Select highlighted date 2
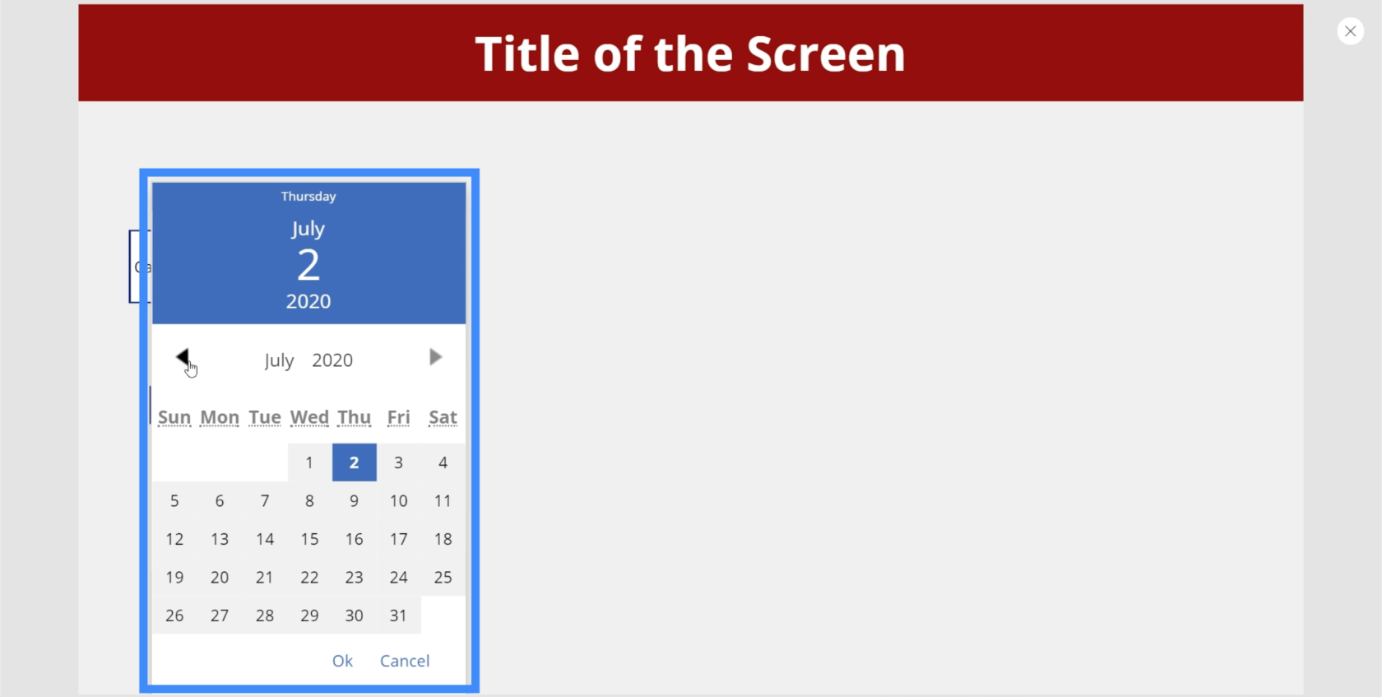The image size is (1382, 697). tap(355, 462)
